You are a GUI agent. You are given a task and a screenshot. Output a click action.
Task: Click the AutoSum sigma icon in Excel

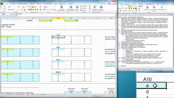[90, 6]
